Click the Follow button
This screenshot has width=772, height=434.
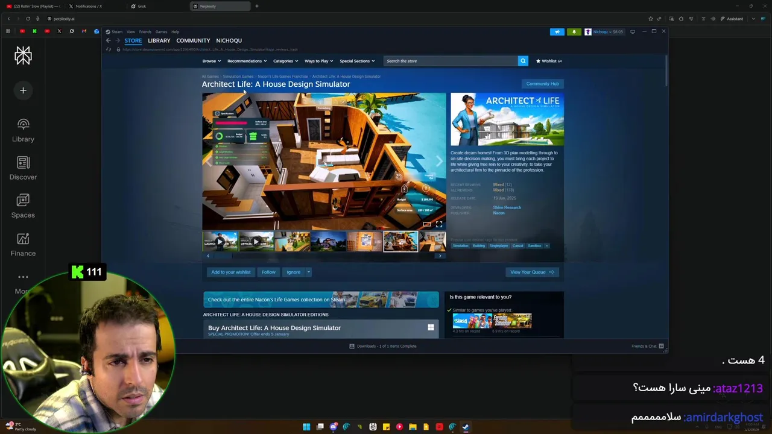(x=268, y=272)
